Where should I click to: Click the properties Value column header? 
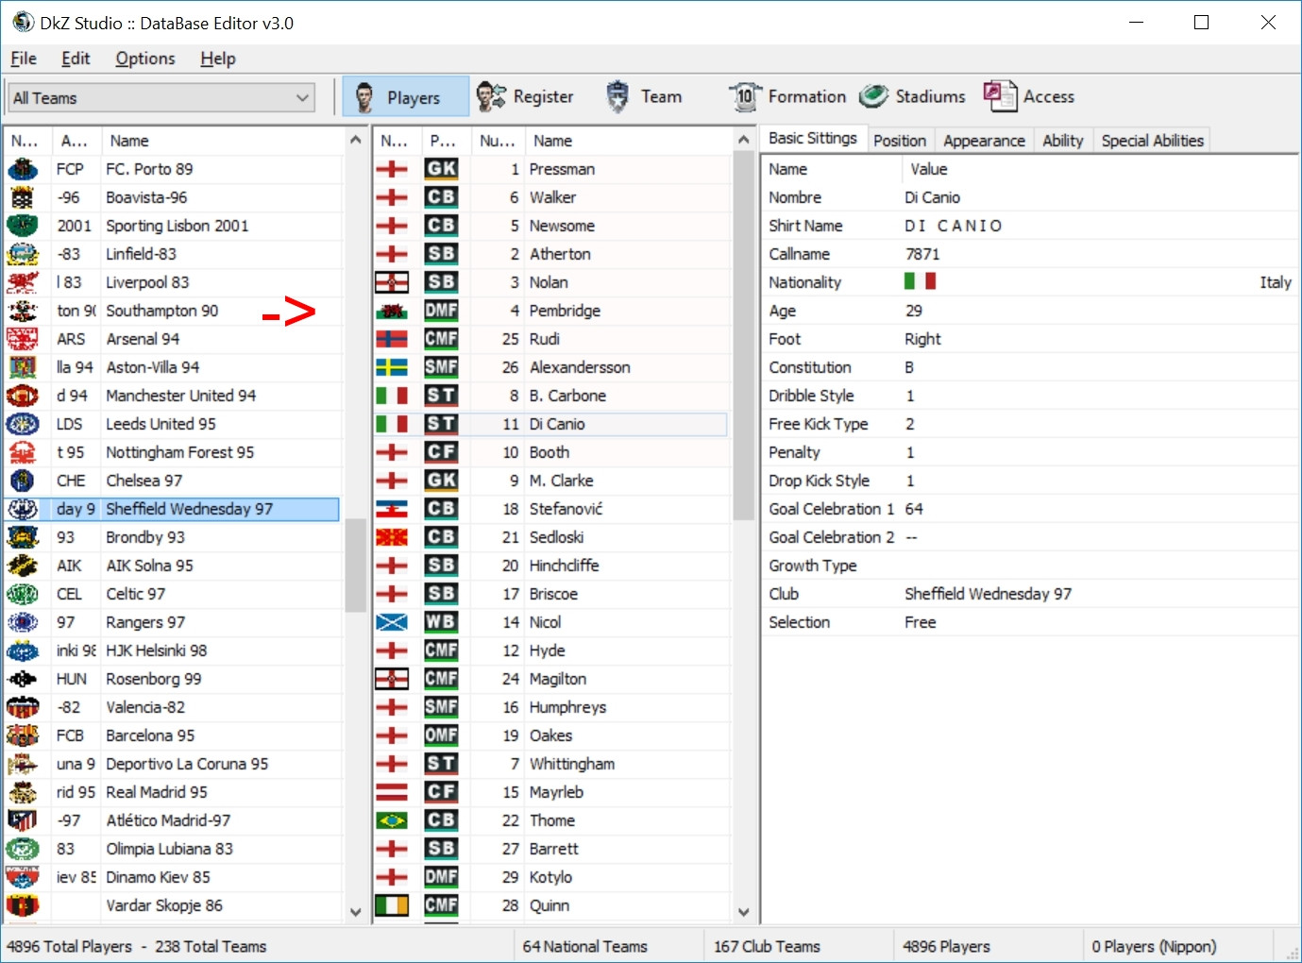pyautogui.click(x=1101, y=169)
